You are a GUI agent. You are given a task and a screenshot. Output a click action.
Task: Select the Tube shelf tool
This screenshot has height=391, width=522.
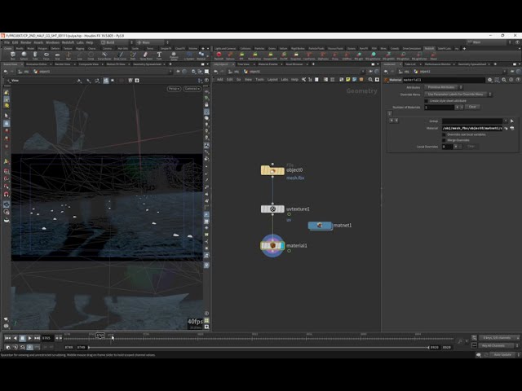tap(35, 55)
